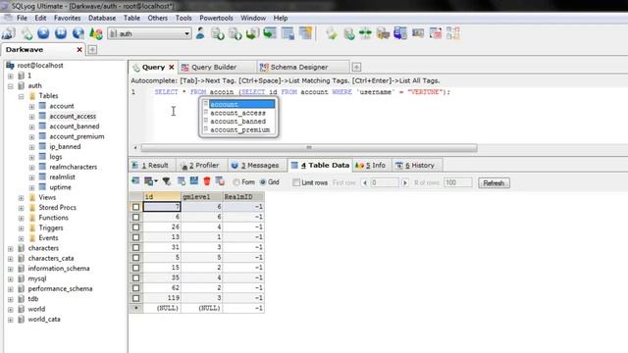Open the Powertools menu

pos(216,18)
